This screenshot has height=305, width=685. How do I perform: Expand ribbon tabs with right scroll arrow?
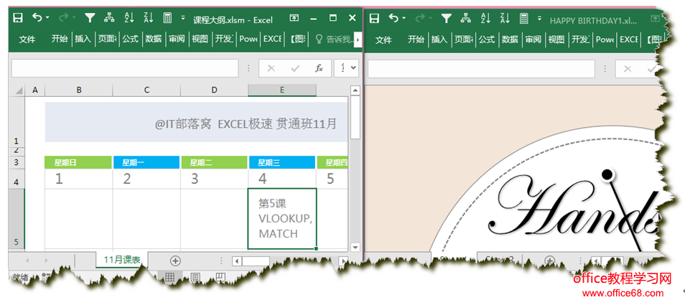coord(358,39)
